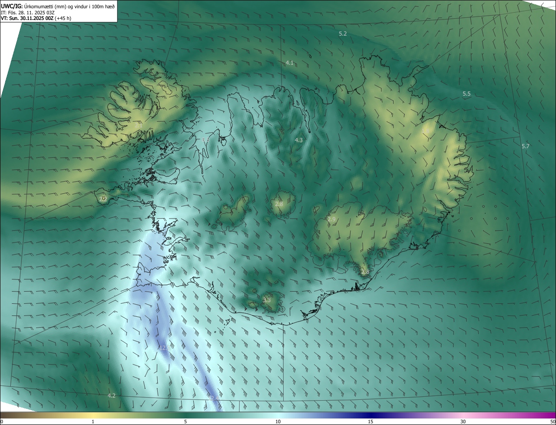The image size is (556, 425).
Task: Click the '10' tick on the color scale
Action: tap(278, 422)
